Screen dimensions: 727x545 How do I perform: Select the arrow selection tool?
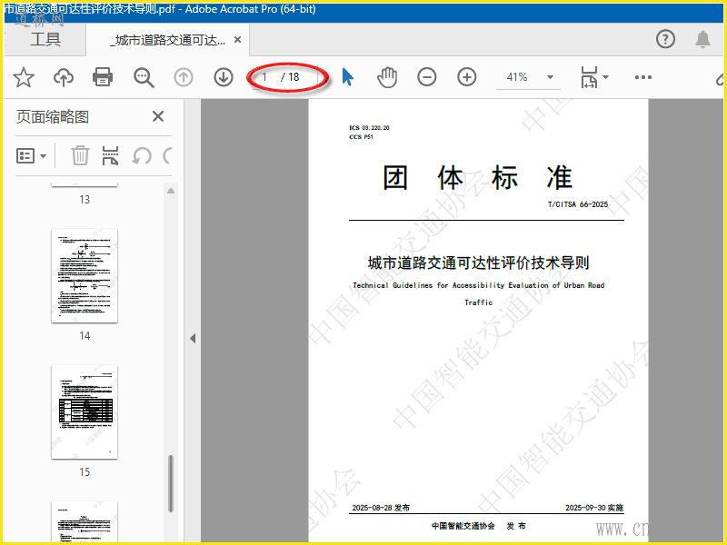coord(347,77)
